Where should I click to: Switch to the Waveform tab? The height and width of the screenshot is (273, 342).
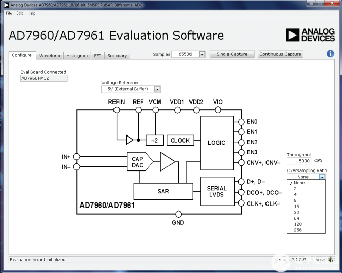[x=49, y=56]
